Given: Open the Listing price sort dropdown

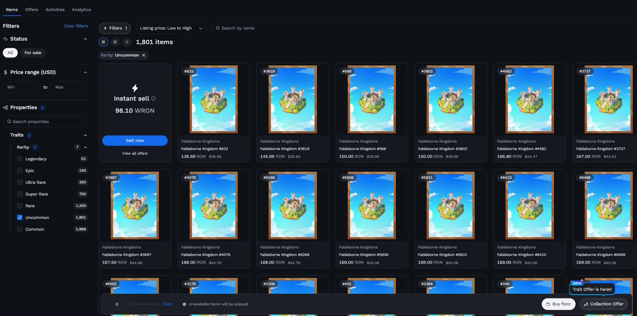Looking at the screenshot, I should pyautogui.click(x=171, y=28).
